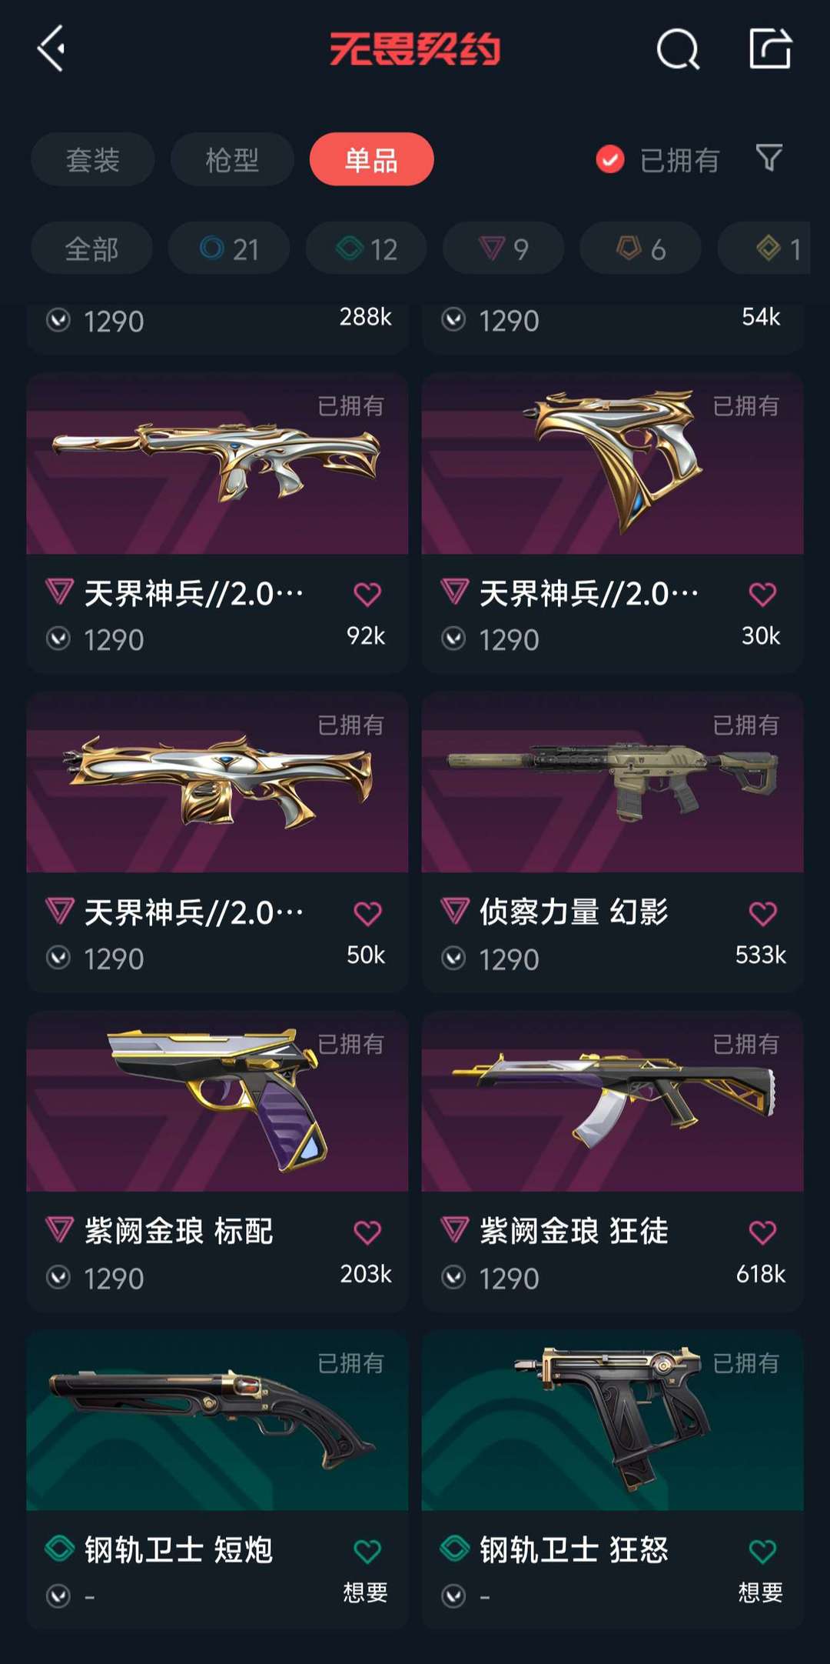Tap 想要 under 钢轨卫士 狂怒
Image resolution: width=830 pixels, height=1664 pixels.
[x=760, y=1592]
